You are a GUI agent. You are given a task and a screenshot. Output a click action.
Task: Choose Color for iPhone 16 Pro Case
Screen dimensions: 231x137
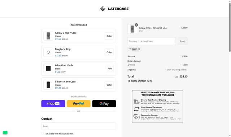[x=109, y=85]
